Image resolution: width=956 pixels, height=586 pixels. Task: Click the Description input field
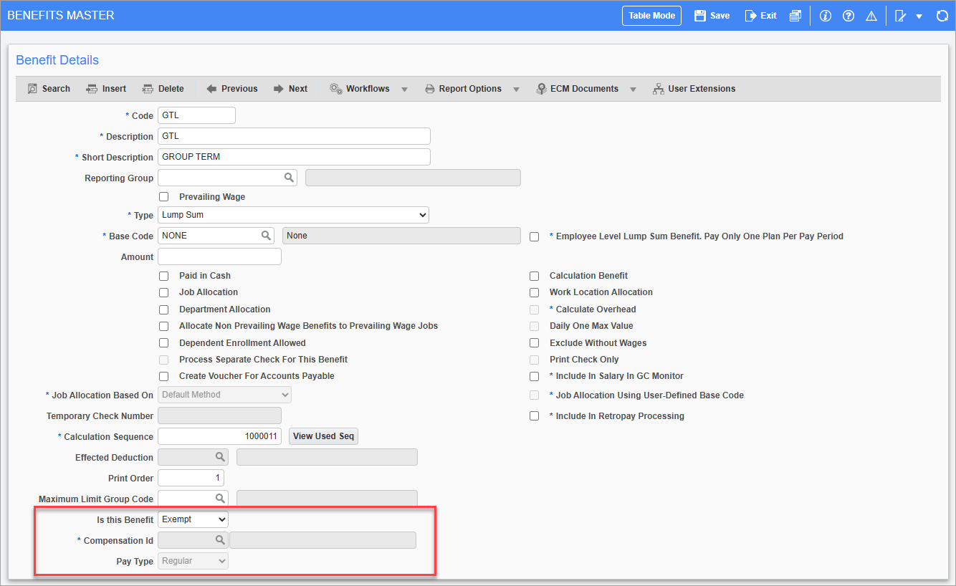click(x=294, y=136)
